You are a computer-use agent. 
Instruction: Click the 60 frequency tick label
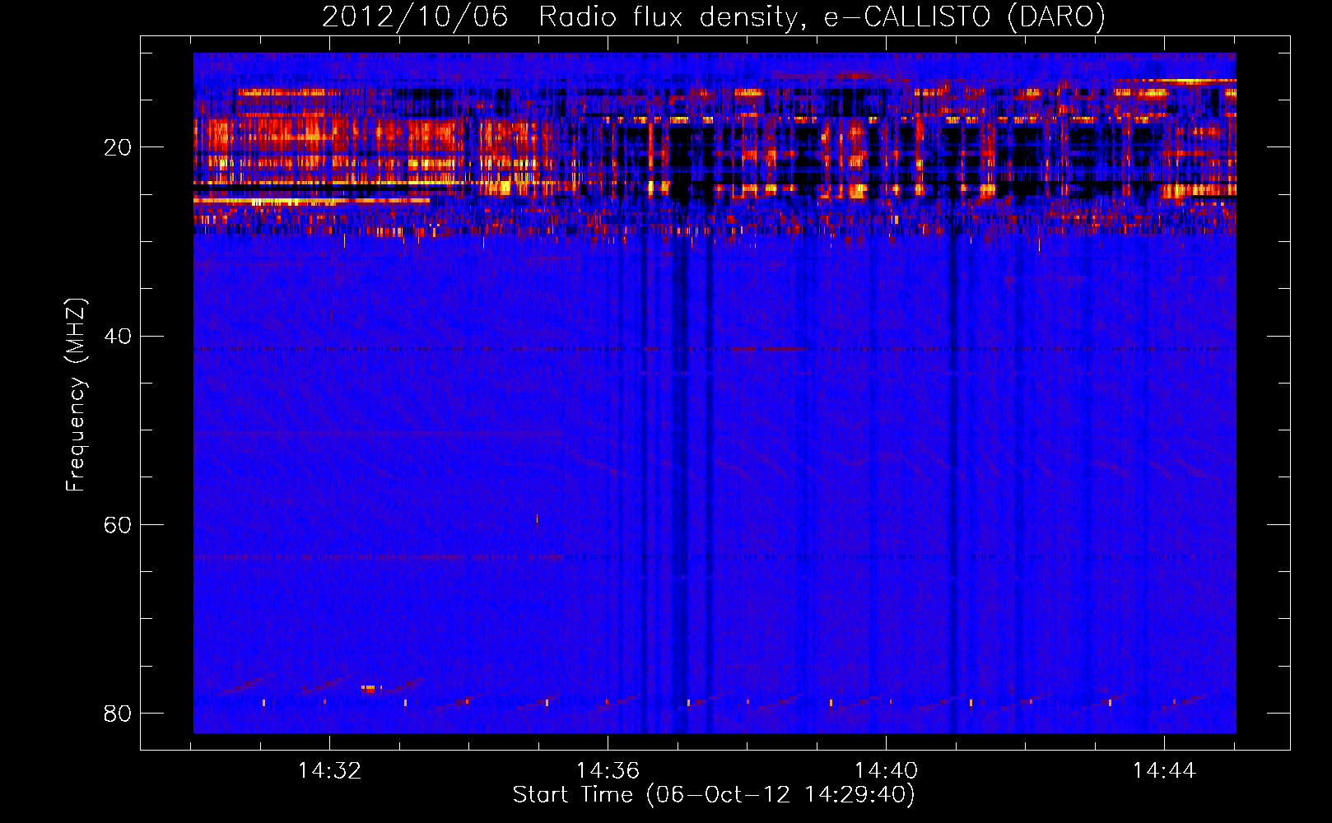click(118, 524)
